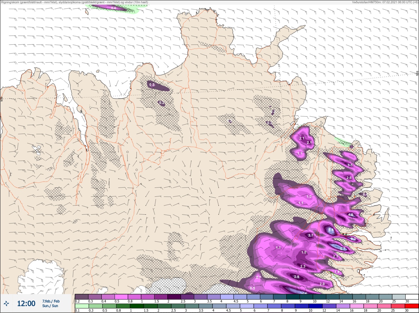Click the 0.3 value on the northern peninsula

coord(152,85)
